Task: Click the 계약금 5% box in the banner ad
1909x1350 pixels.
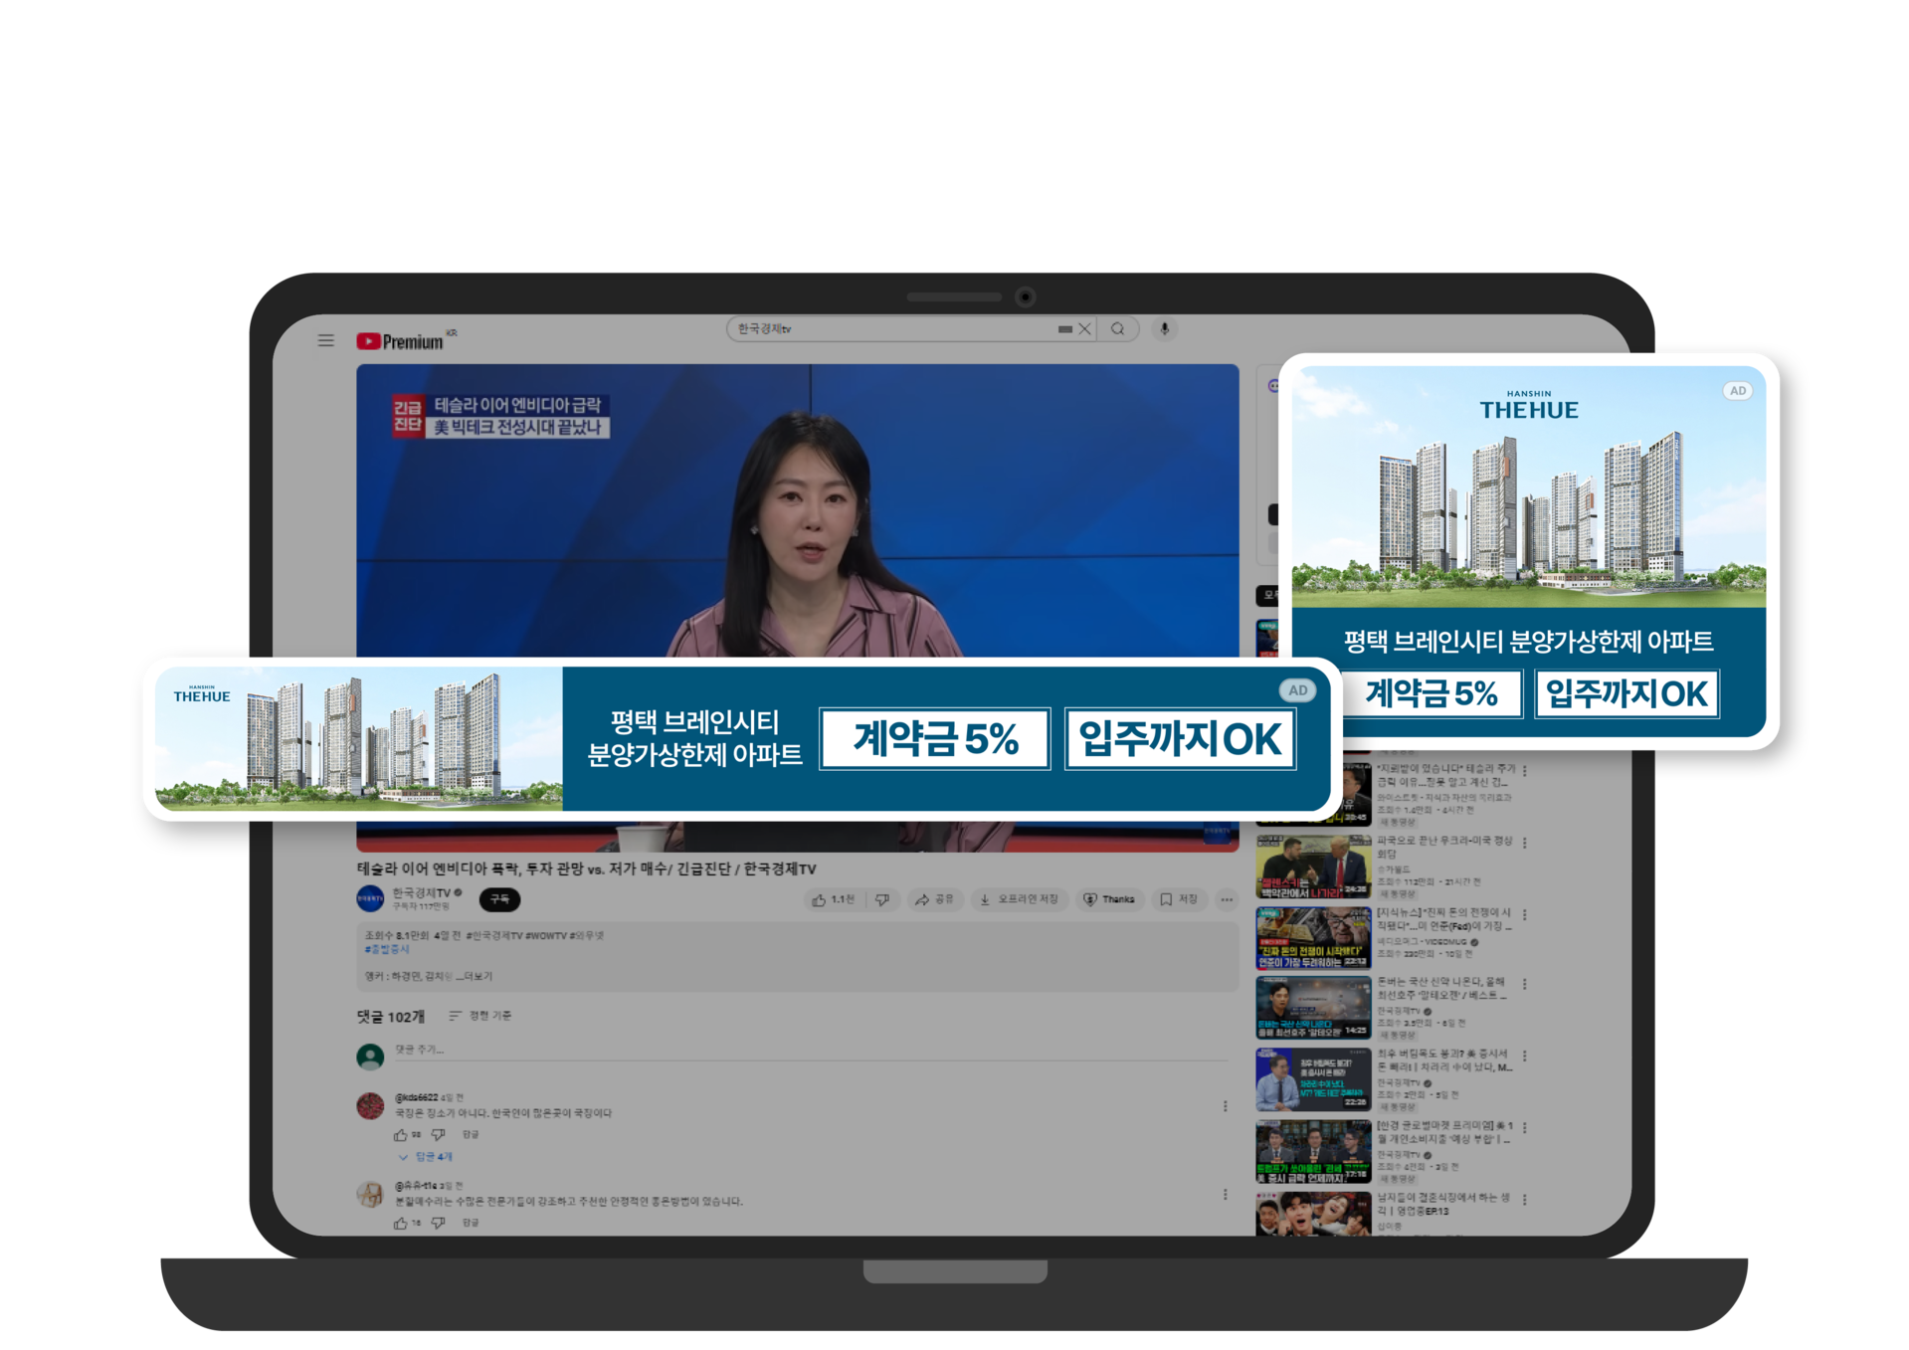Action: (x=935, y=739)
